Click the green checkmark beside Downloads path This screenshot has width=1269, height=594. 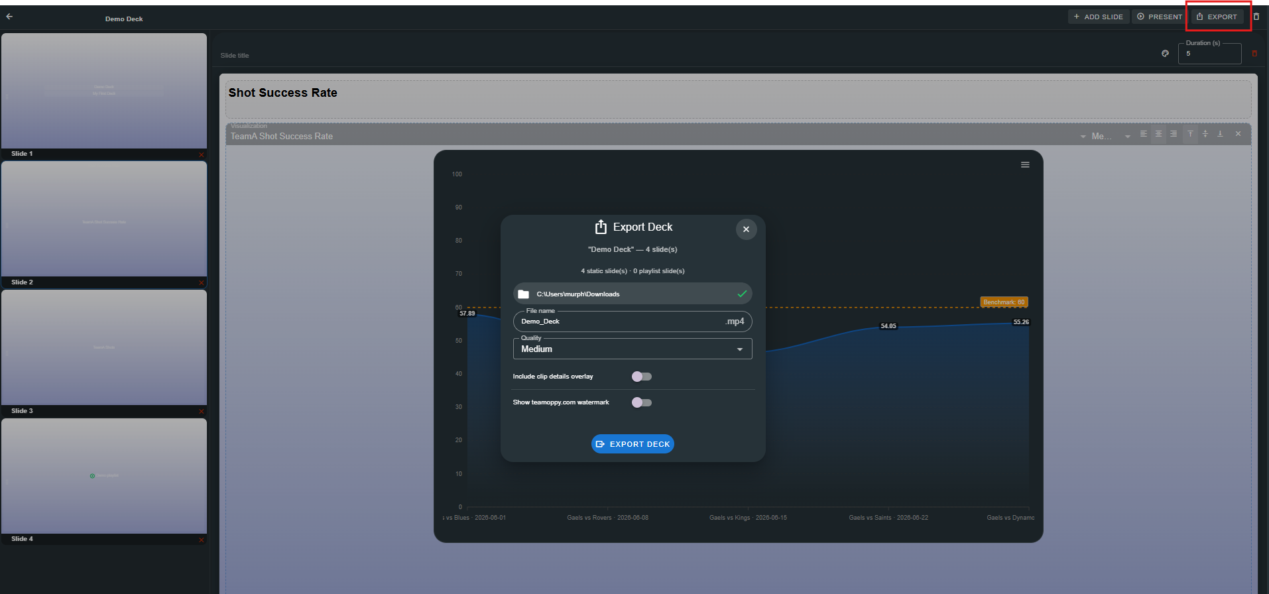pyautogui.click(x=742, y=294)
